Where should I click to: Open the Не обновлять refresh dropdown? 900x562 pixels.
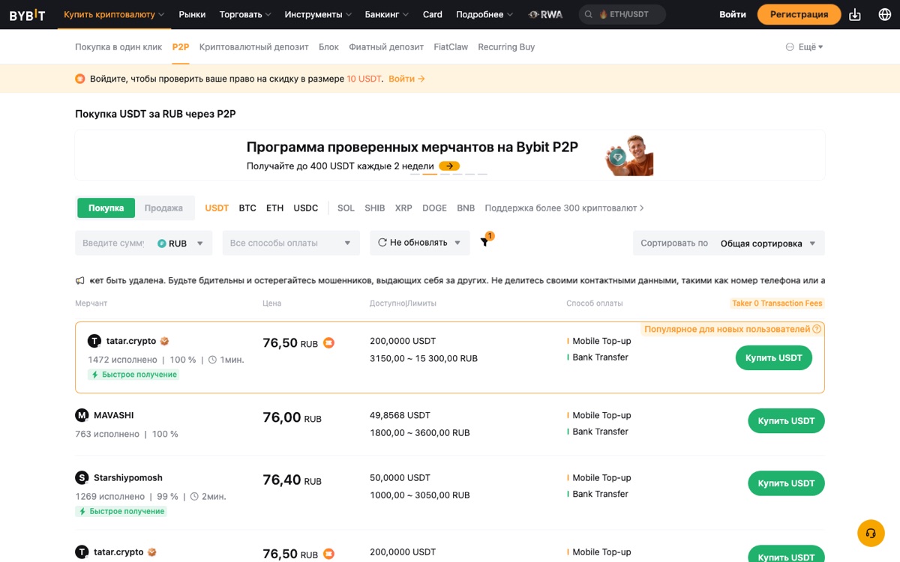click(420, 243)
